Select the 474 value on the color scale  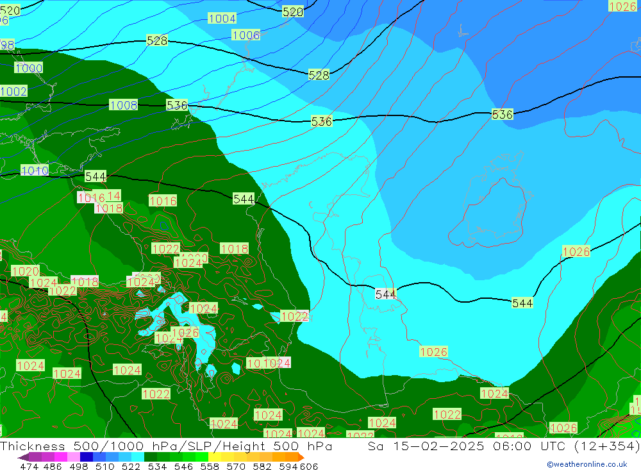29,466
